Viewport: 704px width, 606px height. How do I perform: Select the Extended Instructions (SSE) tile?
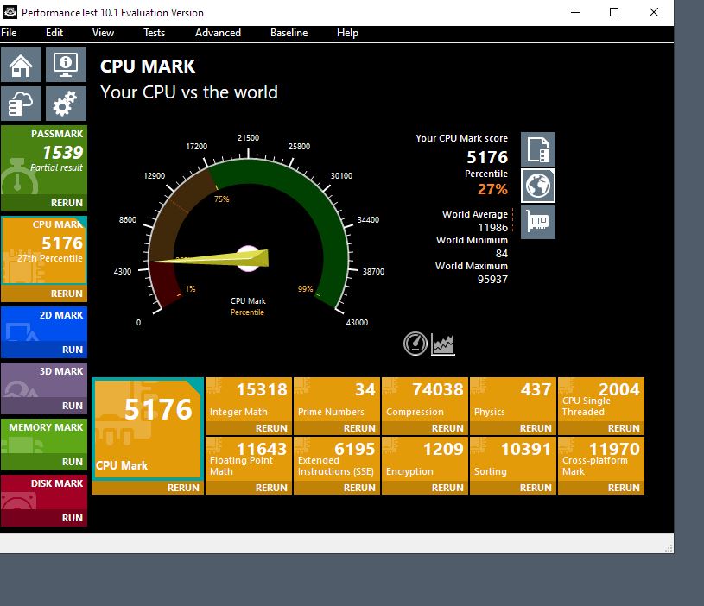click(337, 459)
